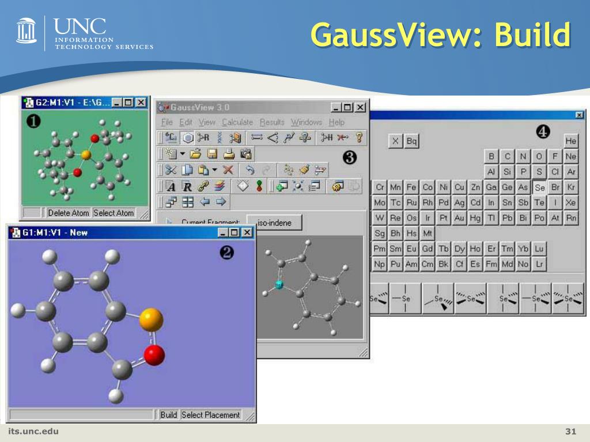Click the Cut scissors icon
Image resolution: width=590 pixels, height=442 pixels.
tap(171, 170)
